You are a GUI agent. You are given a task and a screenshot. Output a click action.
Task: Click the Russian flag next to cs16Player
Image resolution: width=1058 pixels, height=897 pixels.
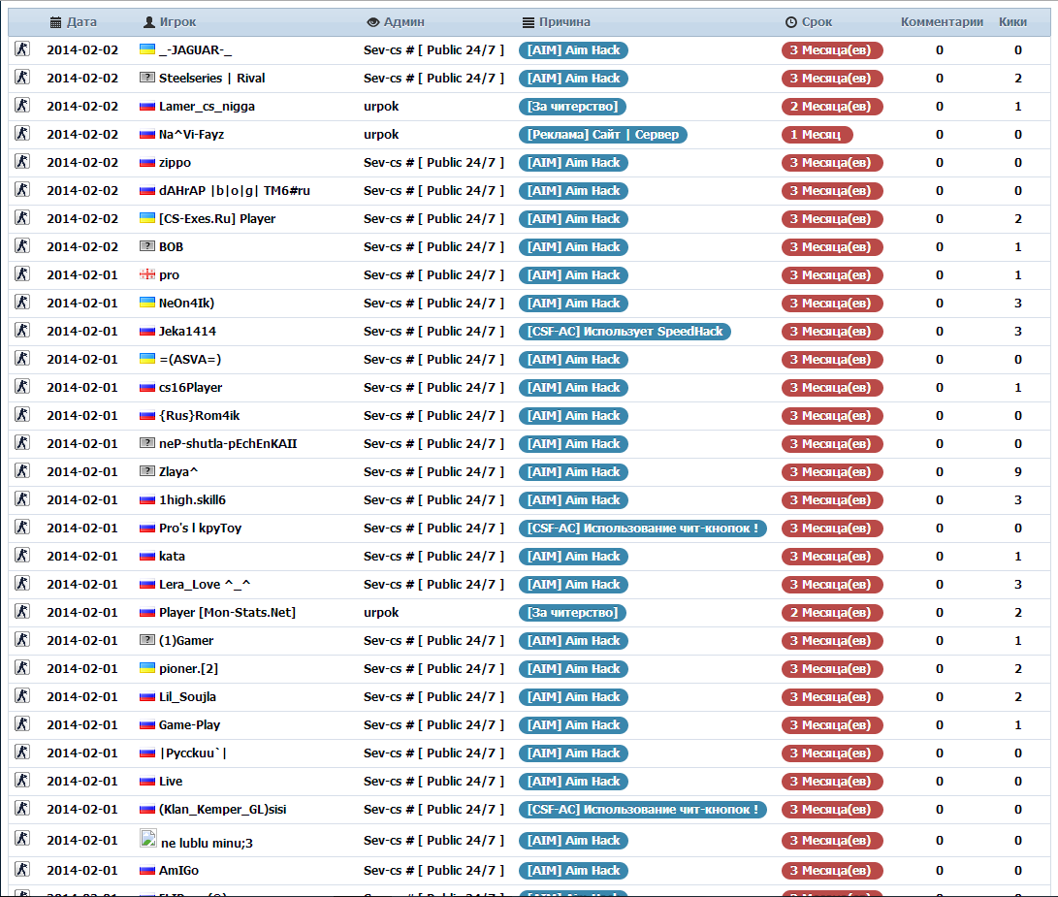pyautogui.click(x=147, y=388)
